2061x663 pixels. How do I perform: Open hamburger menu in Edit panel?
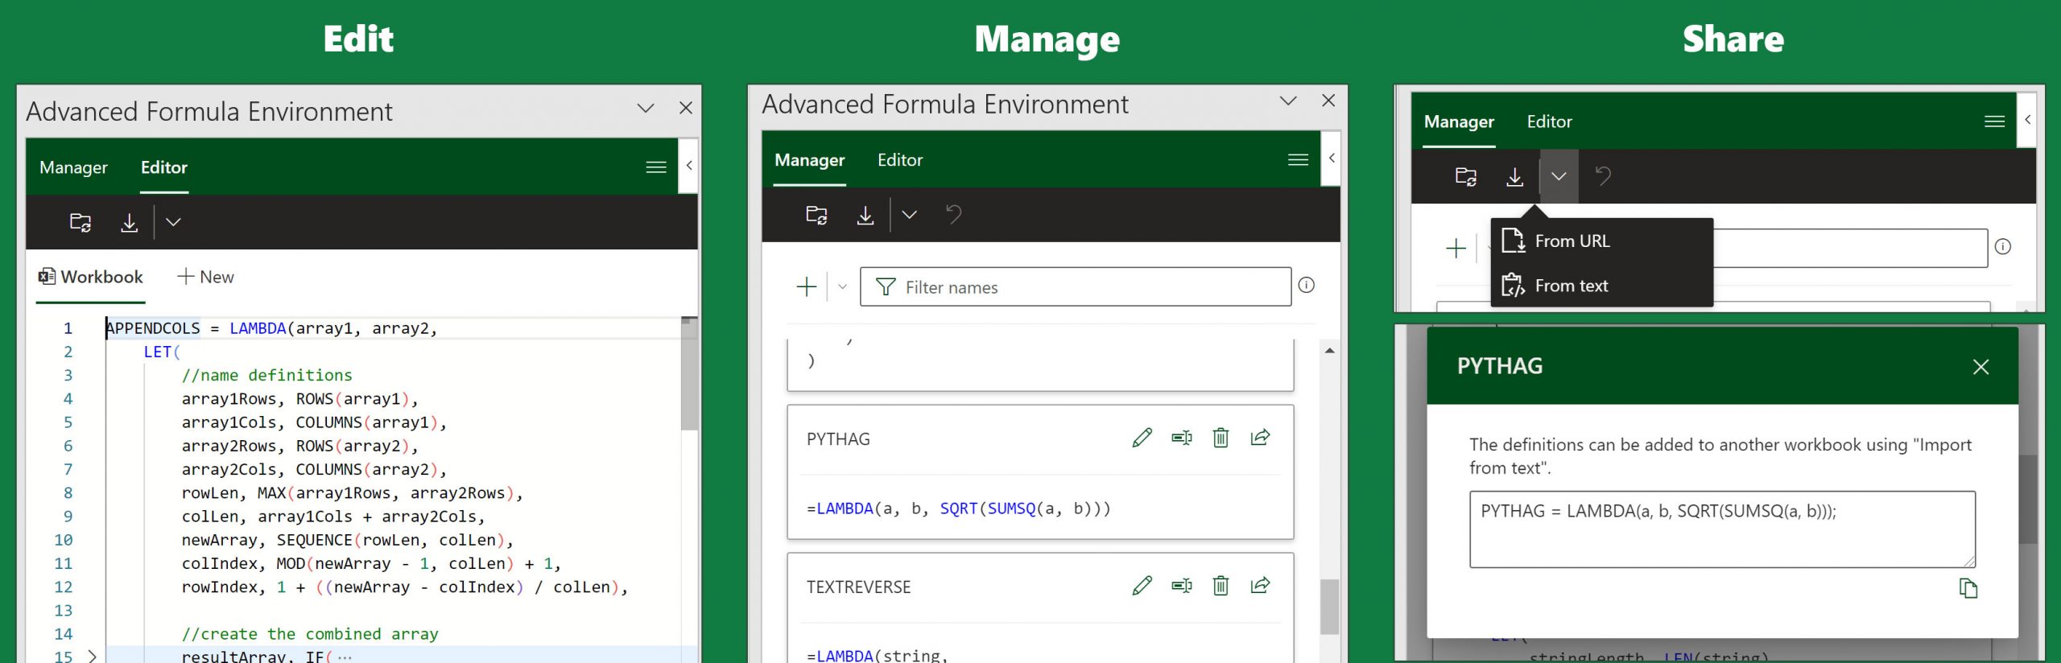pos(656,167)
